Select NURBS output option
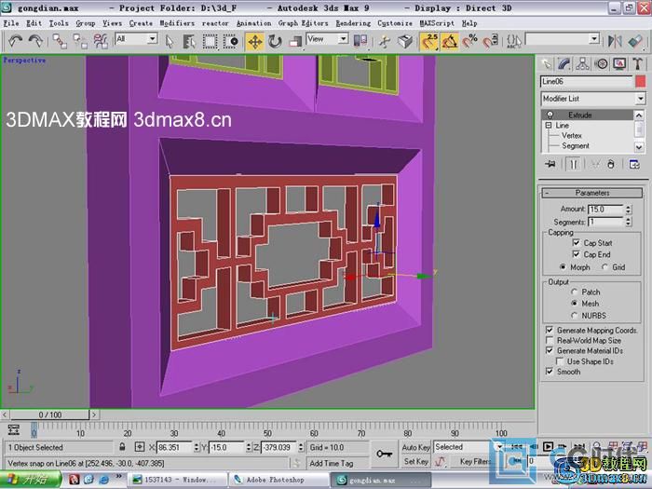This screenshot has height=489, width=652. coord(575,315)
